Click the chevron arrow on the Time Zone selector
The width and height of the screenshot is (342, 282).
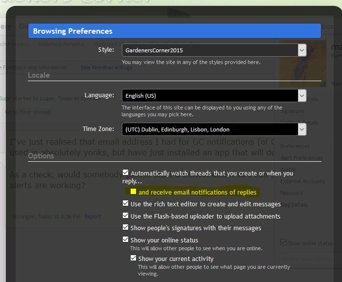coord(302,130)
